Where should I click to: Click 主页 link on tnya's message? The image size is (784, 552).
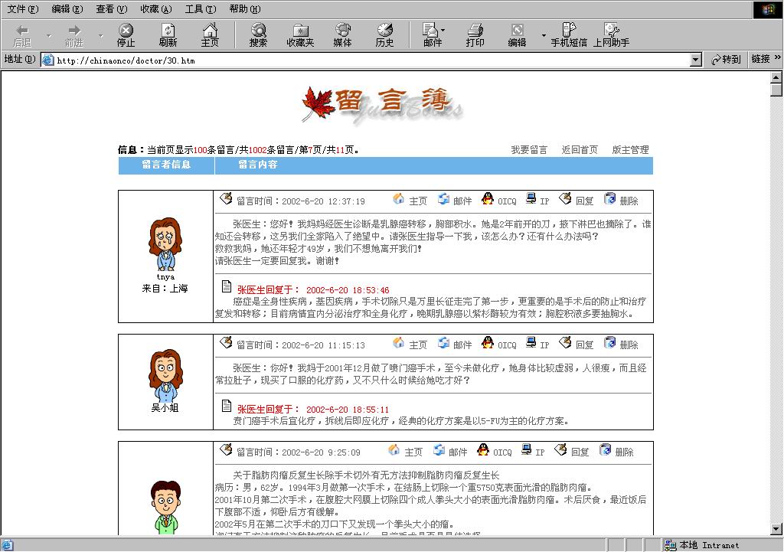coord(418,201)
